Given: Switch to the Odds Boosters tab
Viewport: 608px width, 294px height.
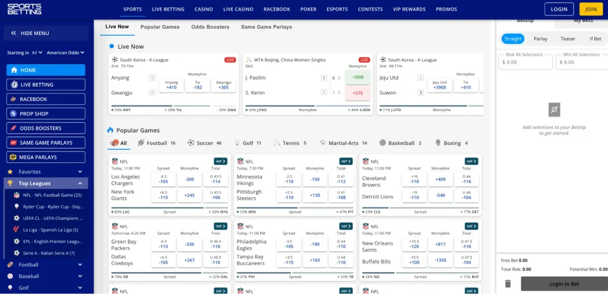Looking at the screenshot, I should tap(210, 27).
